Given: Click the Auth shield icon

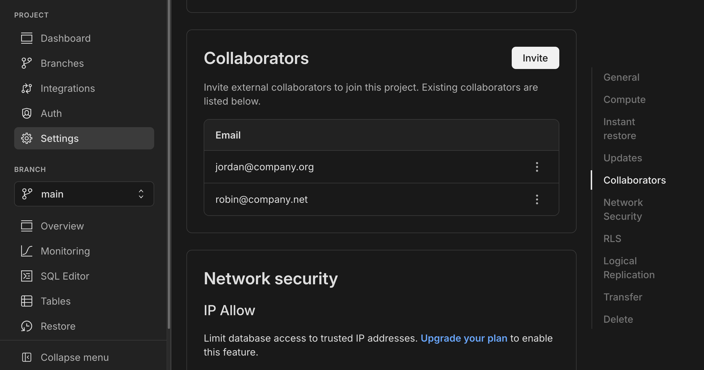Looking at the screenshot, I should pyautogui.click(x=26, y=113).
